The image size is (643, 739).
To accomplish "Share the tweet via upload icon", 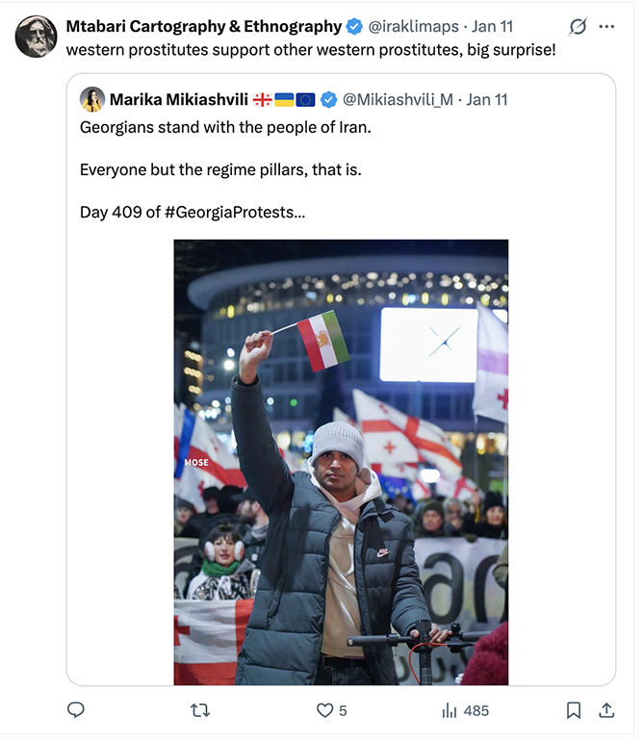I will [x=606, y=710].
